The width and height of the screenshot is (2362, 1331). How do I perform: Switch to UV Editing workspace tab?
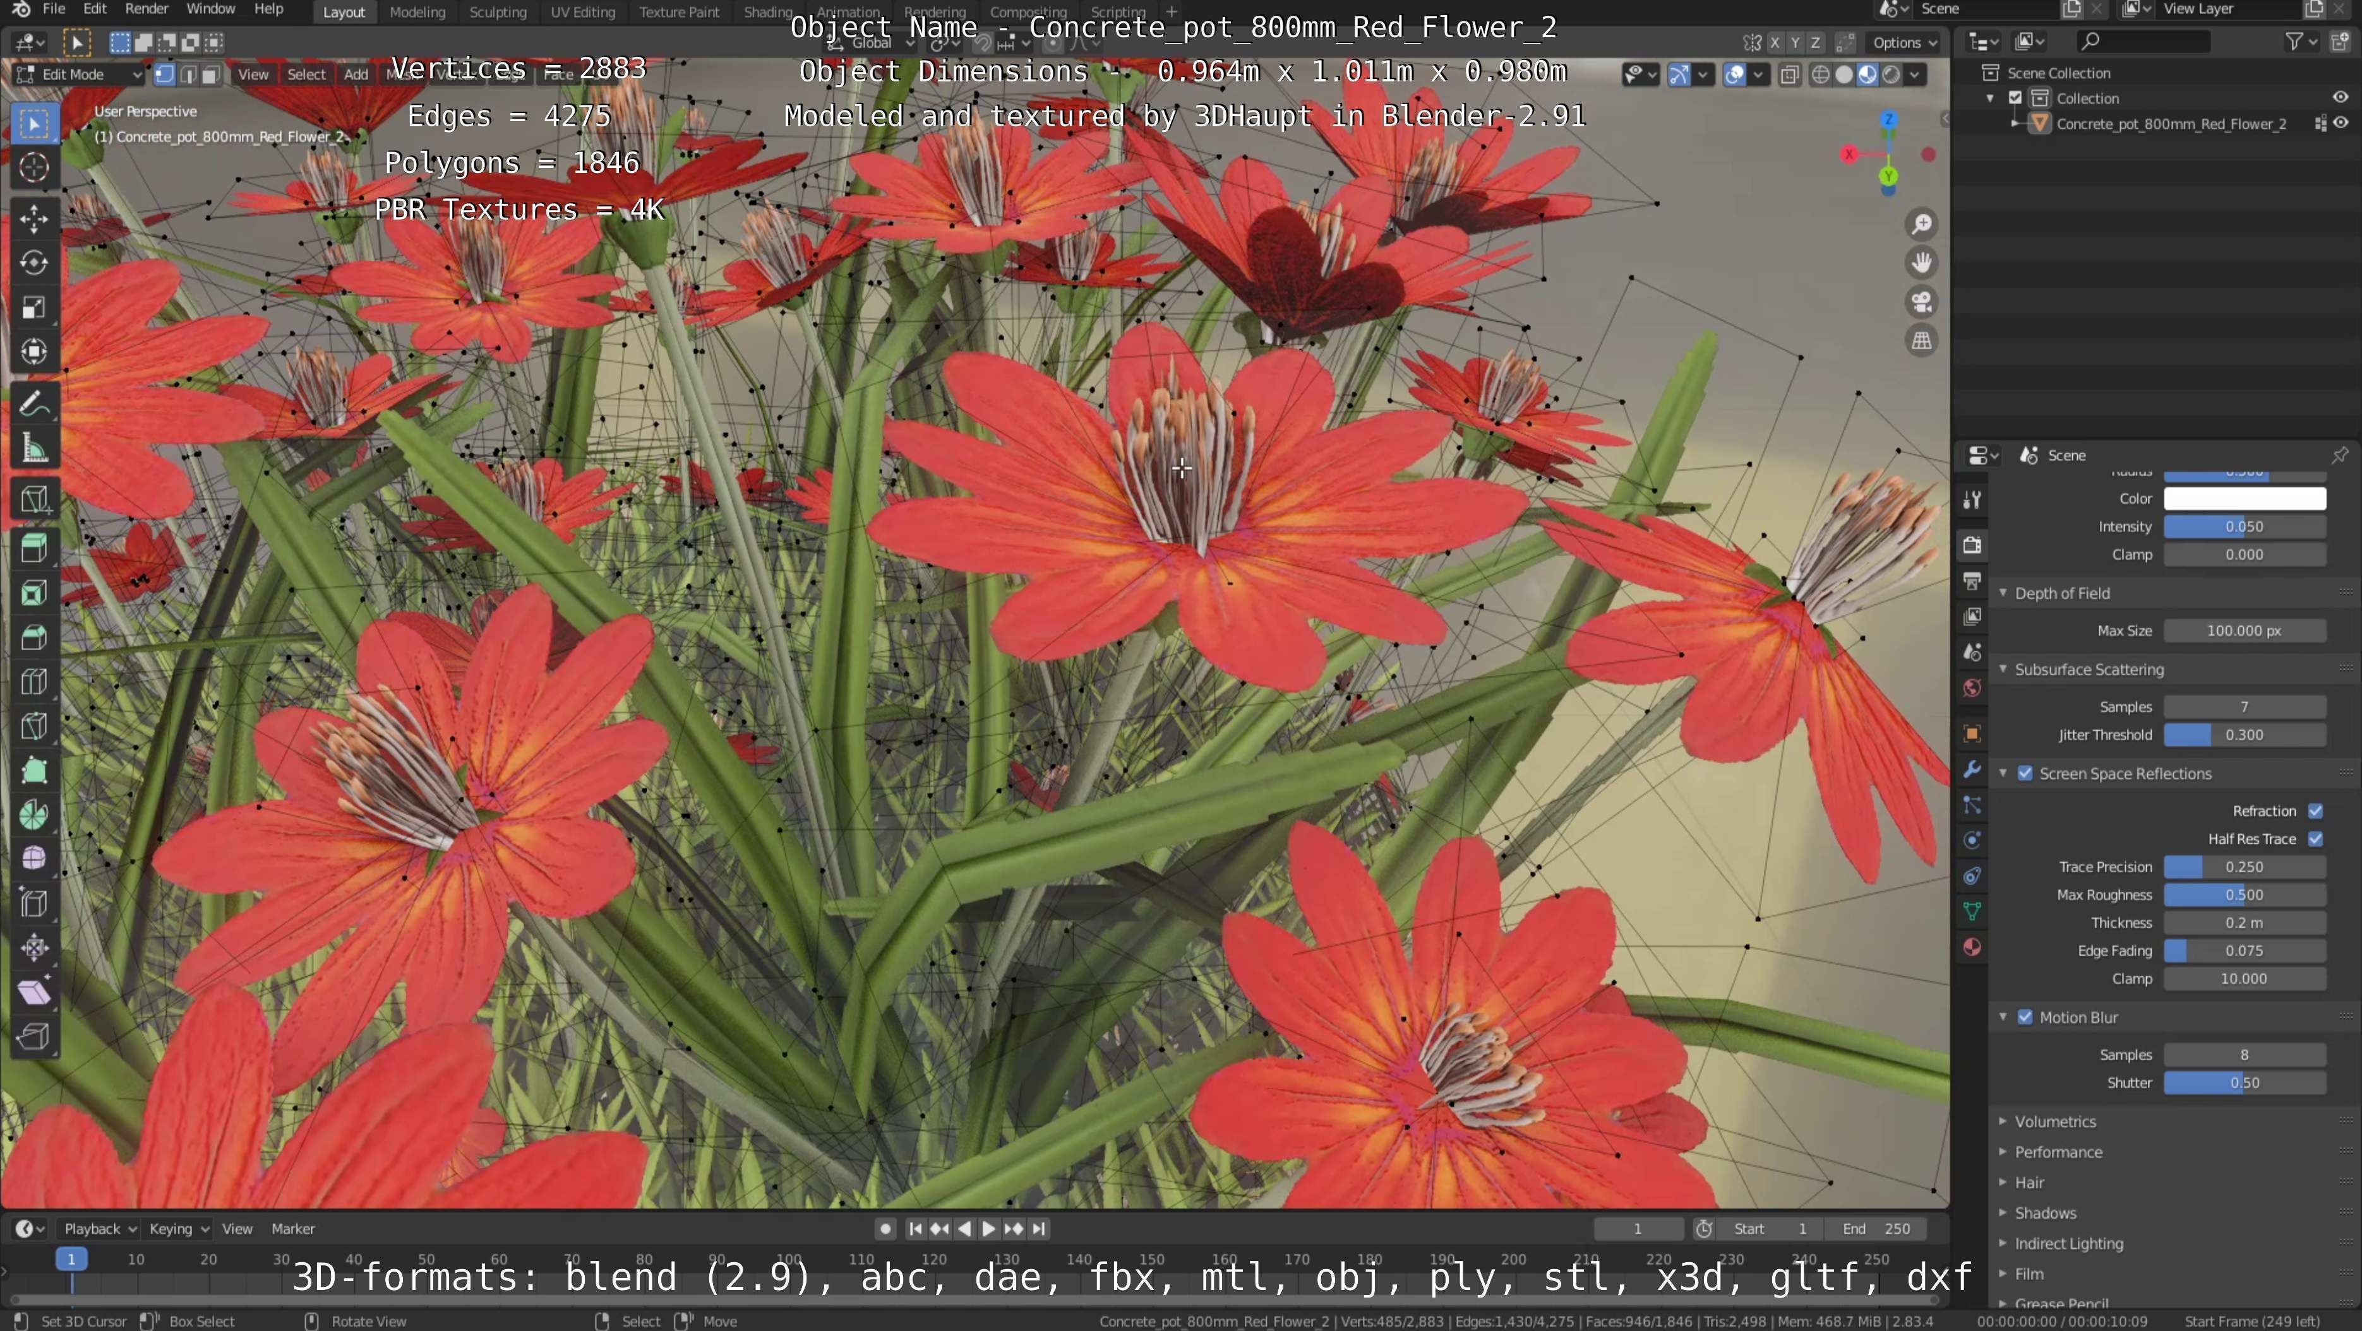[582, 12]
